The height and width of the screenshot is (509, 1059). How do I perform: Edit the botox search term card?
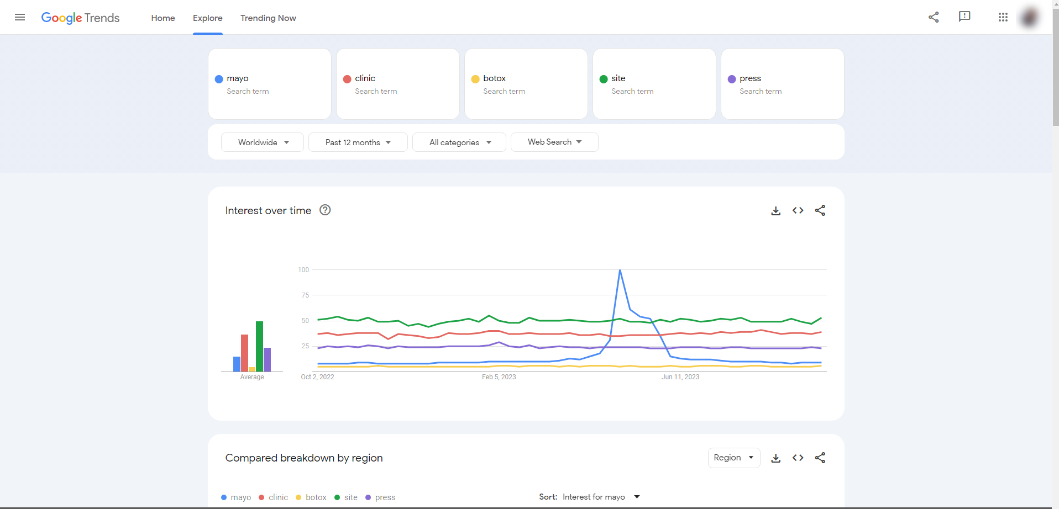pos(526,84)
